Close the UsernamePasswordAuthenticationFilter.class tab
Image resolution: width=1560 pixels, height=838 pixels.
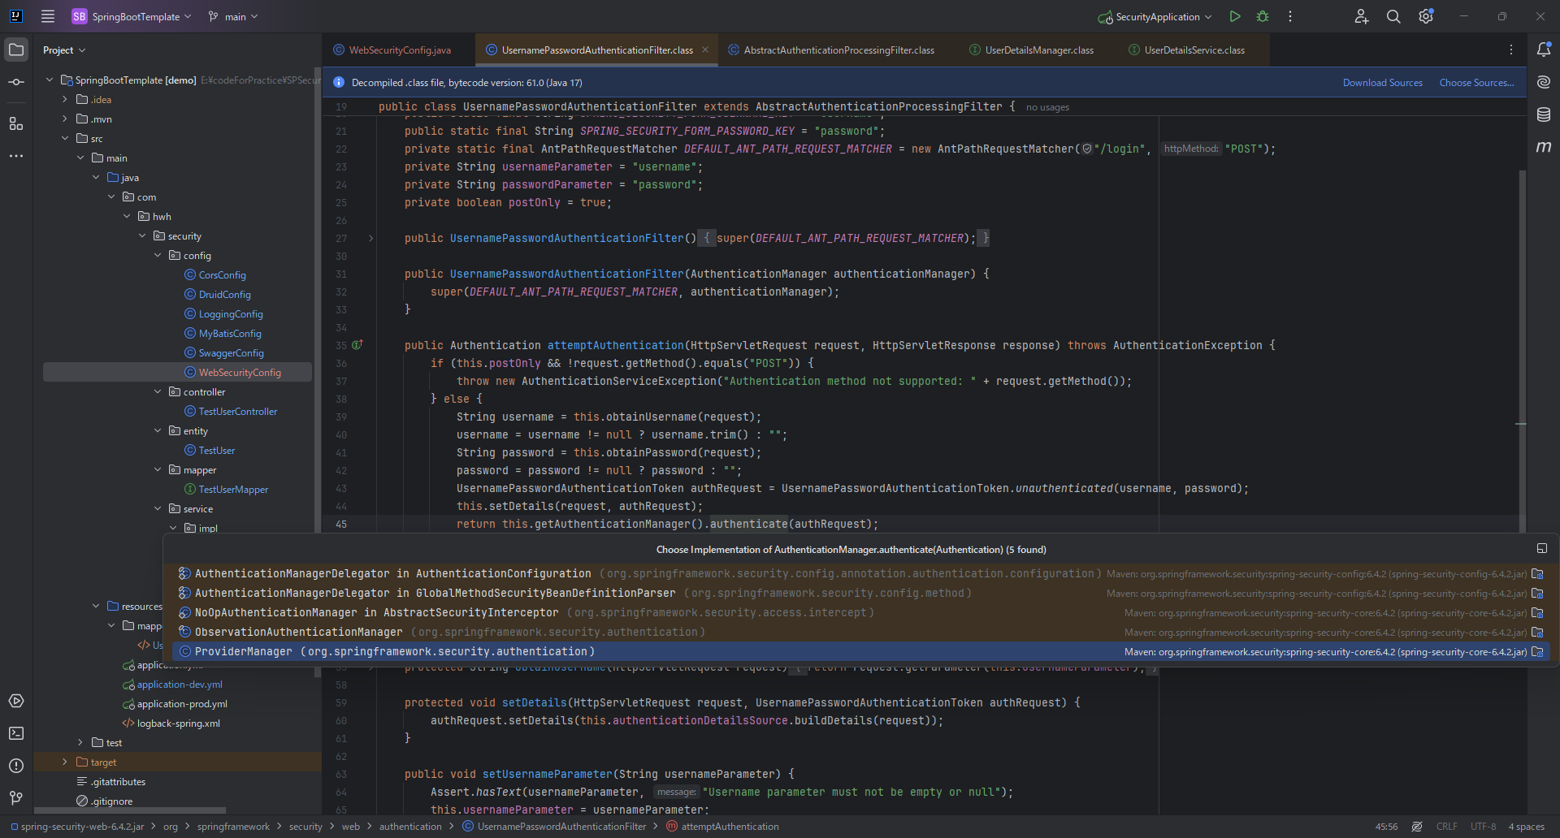705,50
